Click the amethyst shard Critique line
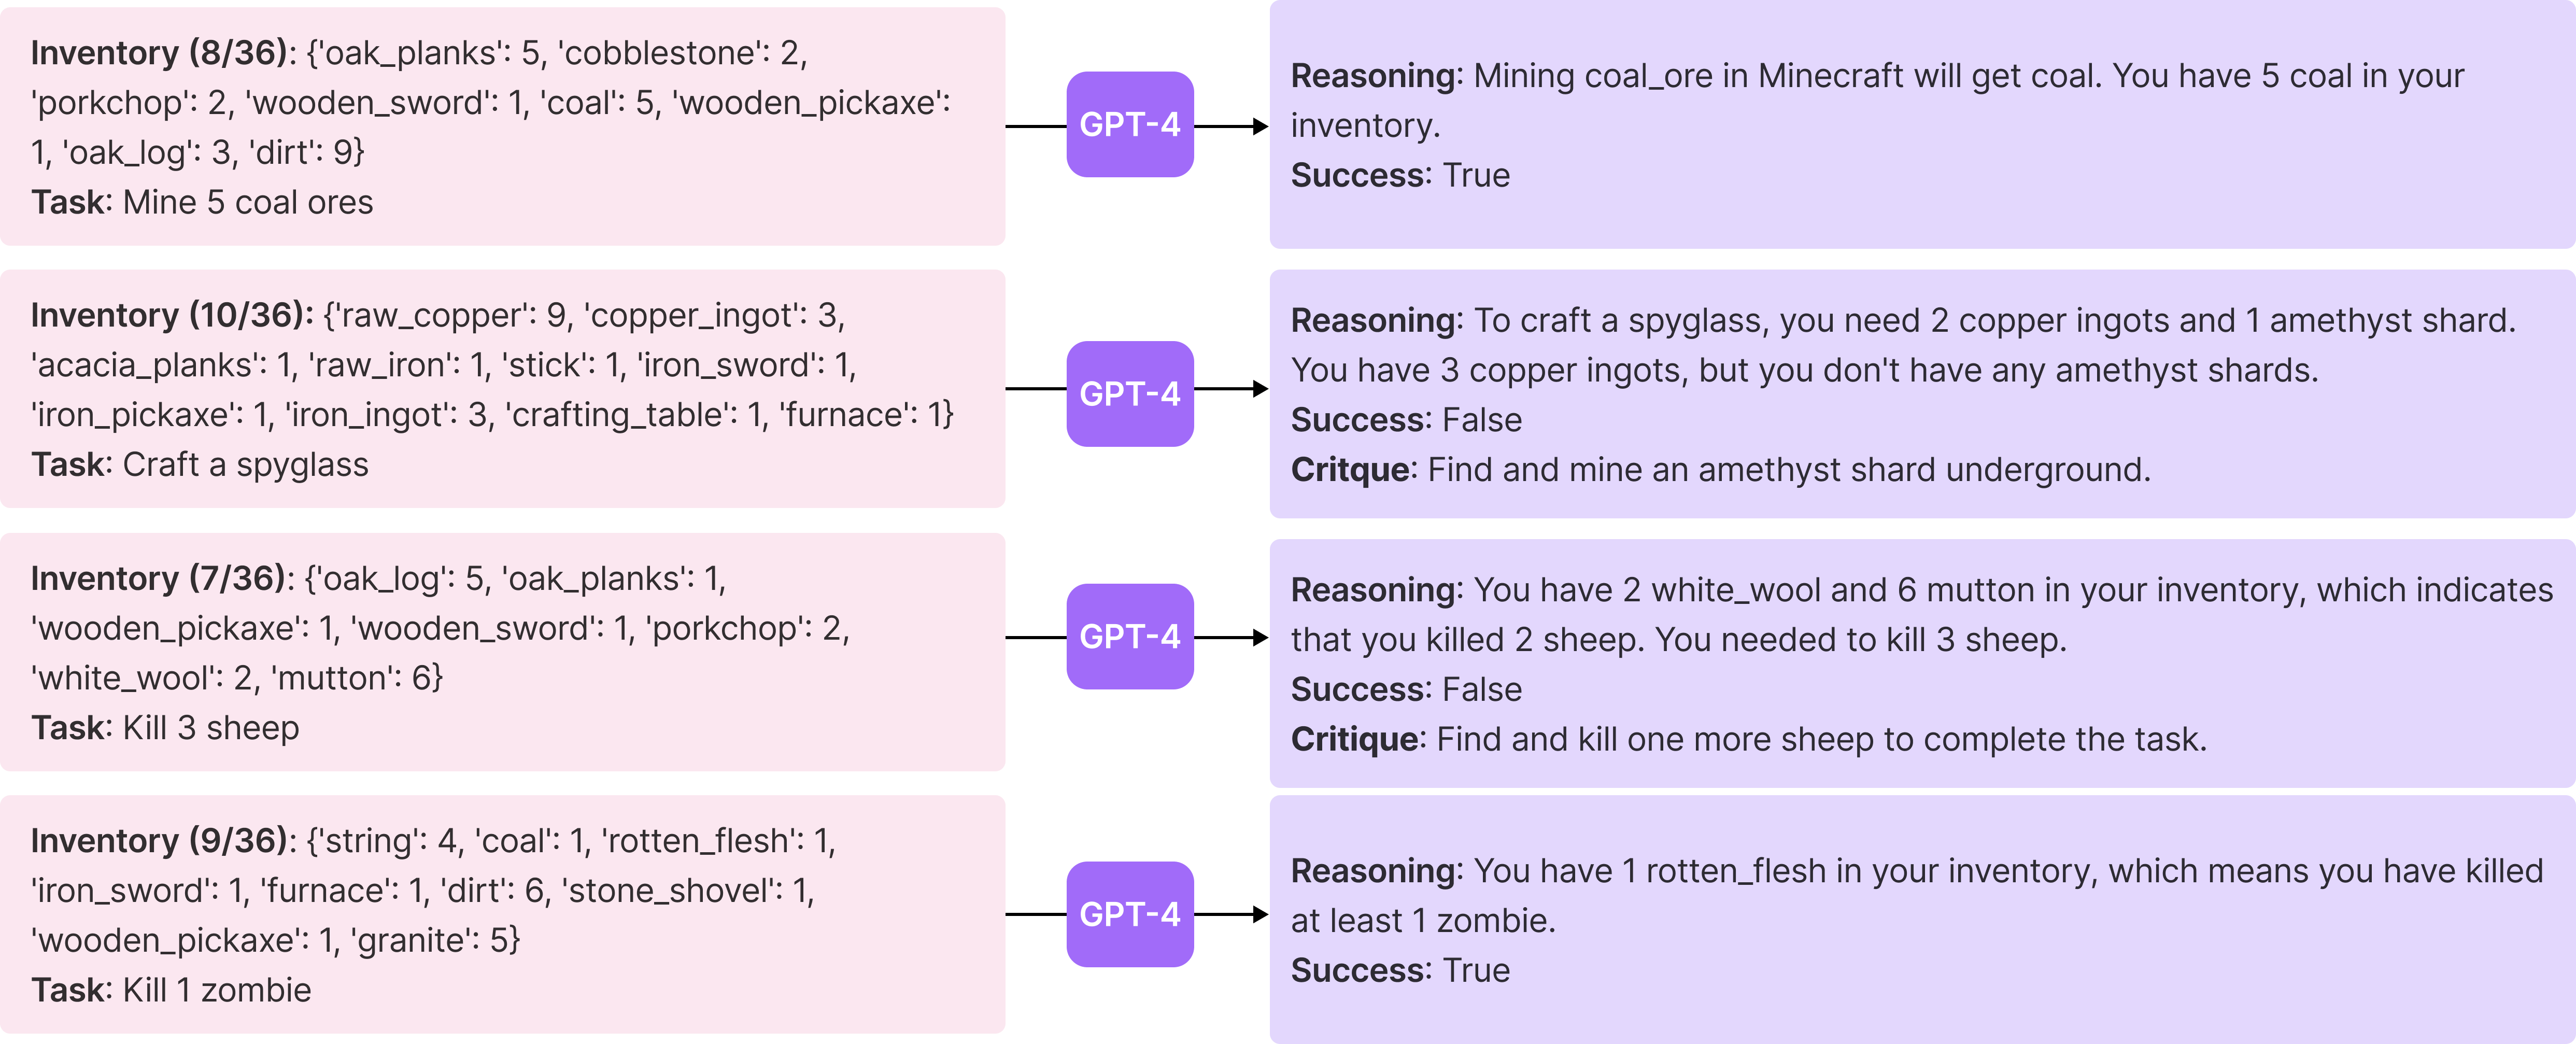The height and width of the screenshot is (1044, 2576). [x=1720, y=470]
